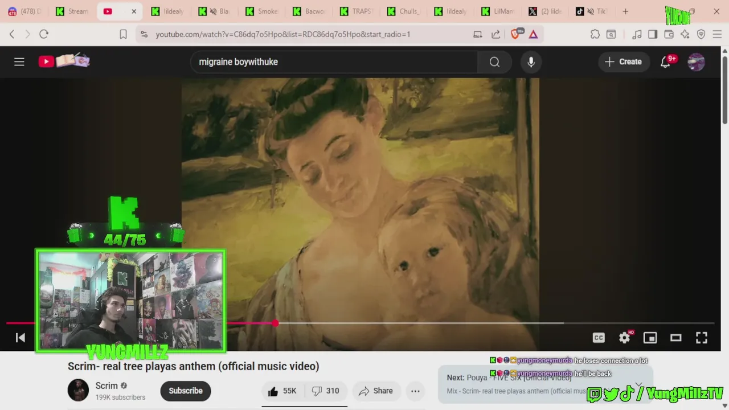The image size is (729, 410).
Task: Open the Scrim channel avatar
Action: coord(79,391)
